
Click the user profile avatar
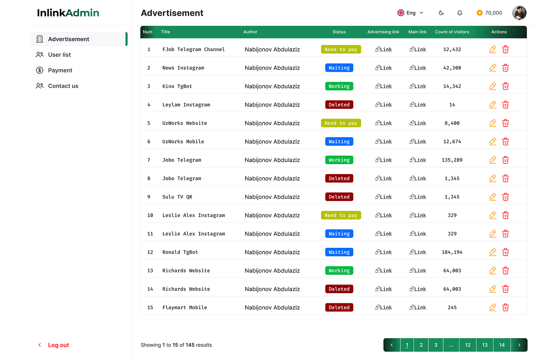(519, 13)
